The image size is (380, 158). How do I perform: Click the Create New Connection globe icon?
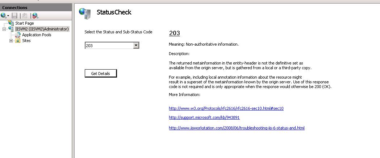tap(4, 16)
